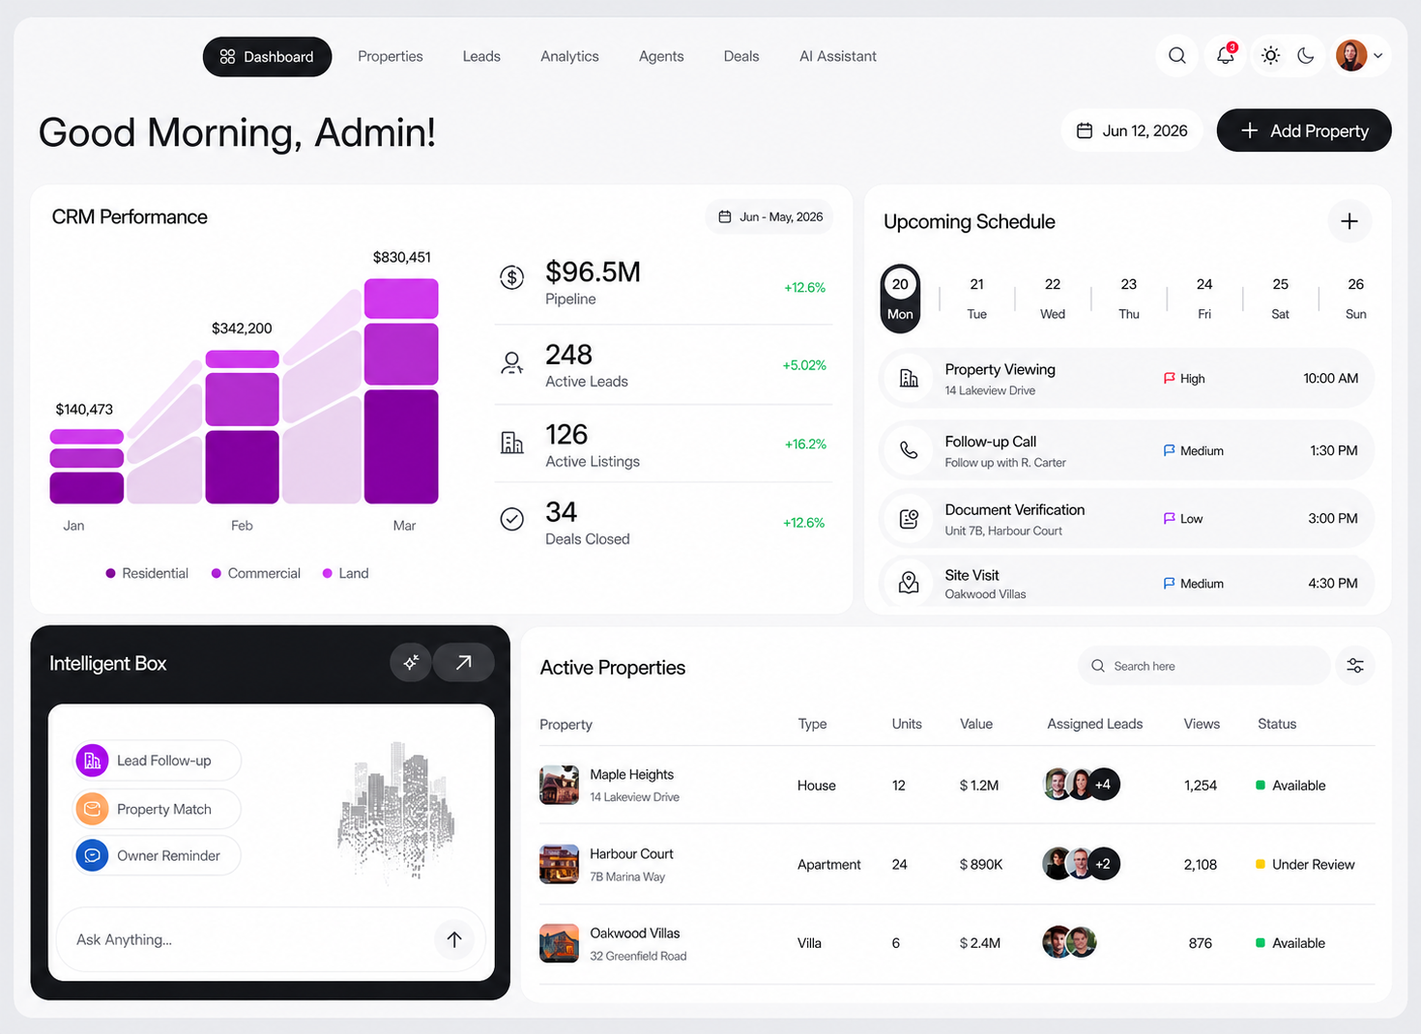Click Site Visit map pin icon
The width and height of the screenshot is (1421, 1034).
tap(909, 583)
